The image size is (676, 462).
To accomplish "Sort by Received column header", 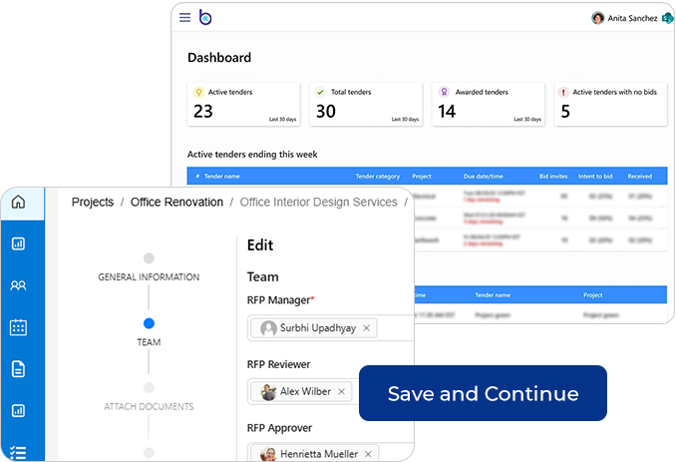I will coord(640,176).
